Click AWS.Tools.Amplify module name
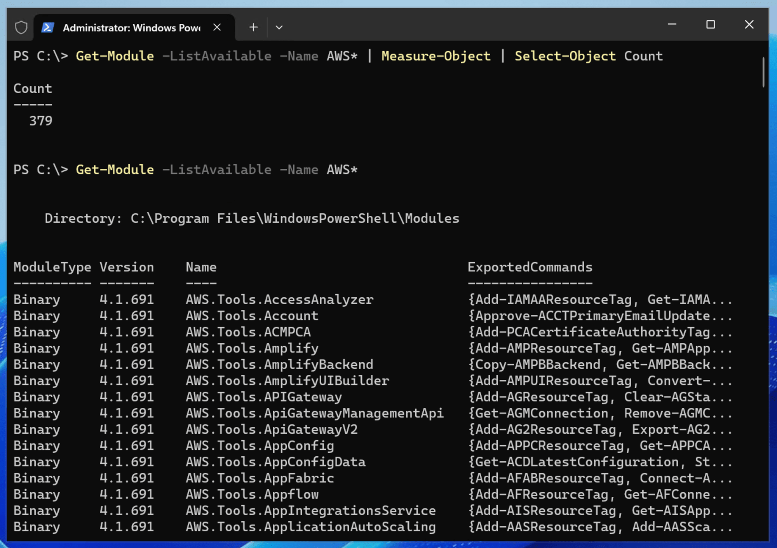 point(252,349)
